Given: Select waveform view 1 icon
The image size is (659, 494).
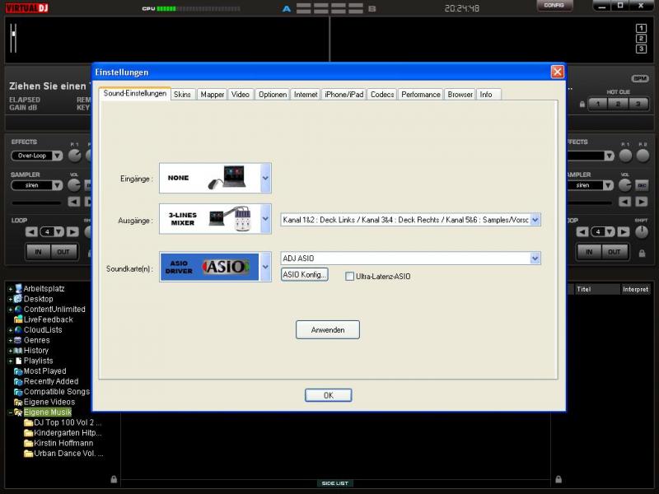Looking at the screenshot, I should [x=641, y=28].
